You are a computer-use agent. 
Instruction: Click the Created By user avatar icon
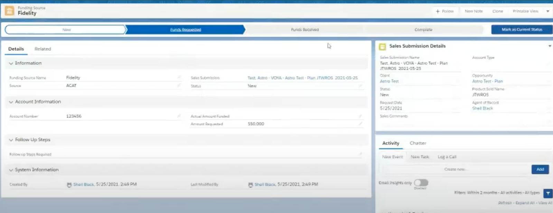click(x=69, y=185)
